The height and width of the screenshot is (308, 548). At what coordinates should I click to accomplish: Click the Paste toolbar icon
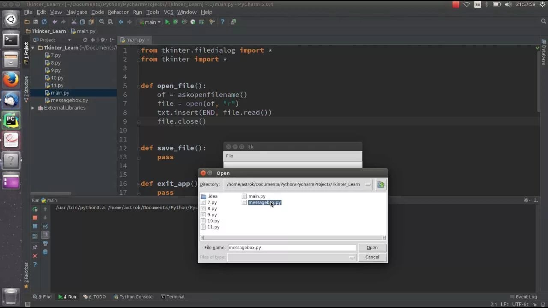tap(91, 22)
